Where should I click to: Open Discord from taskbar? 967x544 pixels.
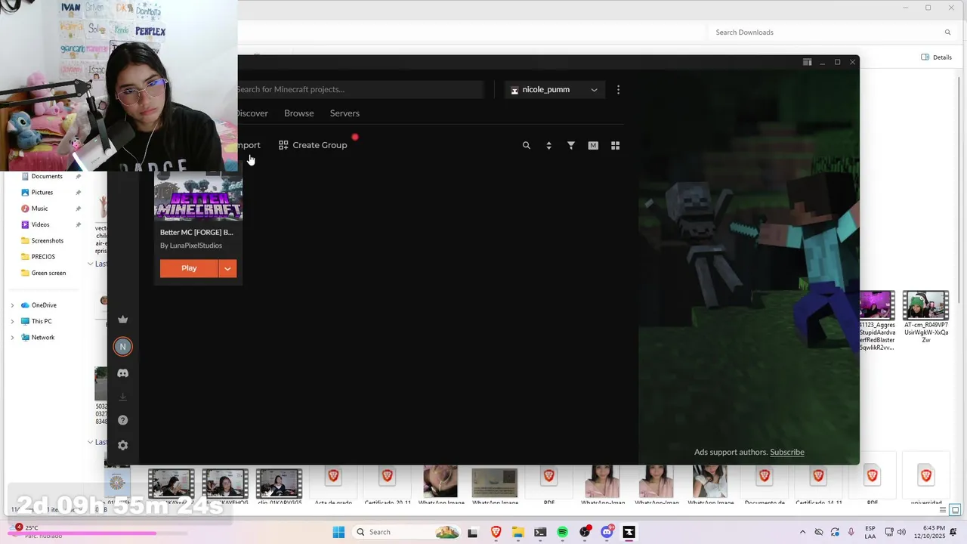(607, 532)
